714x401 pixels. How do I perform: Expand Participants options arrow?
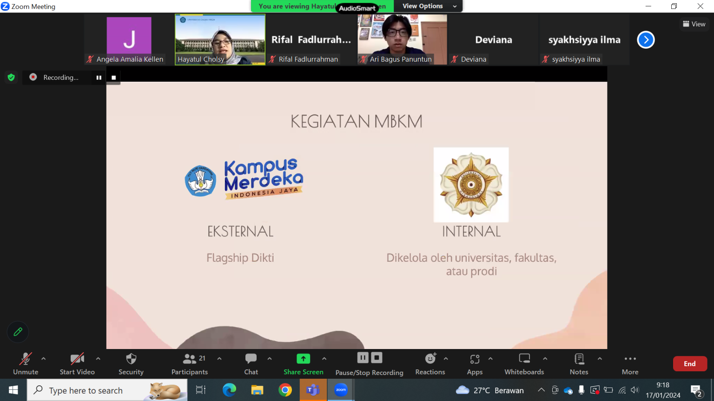point(219,359)
